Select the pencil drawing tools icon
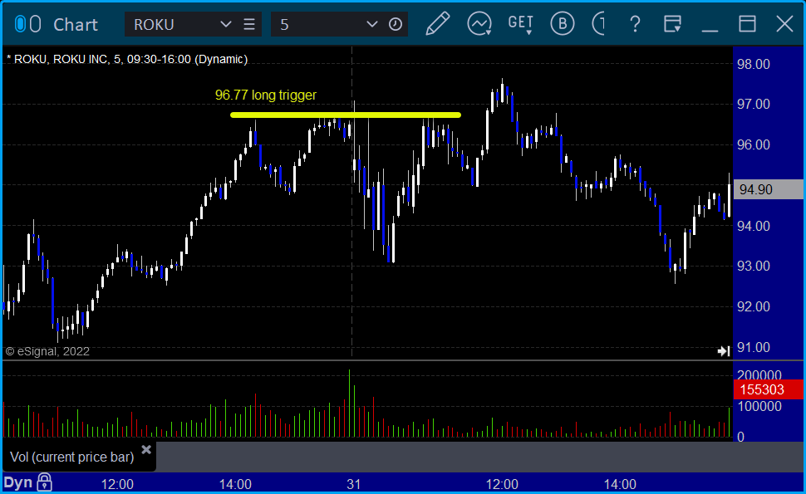This screenshot has height=494, width=806. (x=438, y=23)
